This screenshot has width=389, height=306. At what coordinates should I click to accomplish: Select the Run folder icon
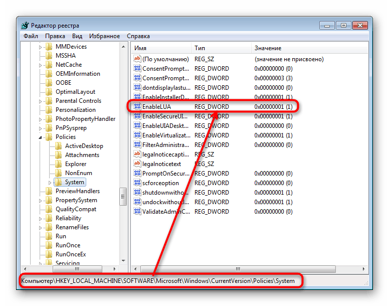[49, 236]
